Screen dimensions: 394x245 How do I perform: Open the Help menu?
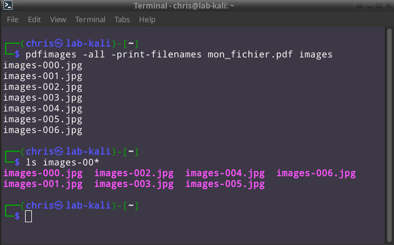click(x=147, y=19)
